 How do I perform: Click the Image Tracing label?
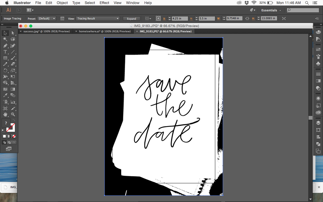[12, 18]
